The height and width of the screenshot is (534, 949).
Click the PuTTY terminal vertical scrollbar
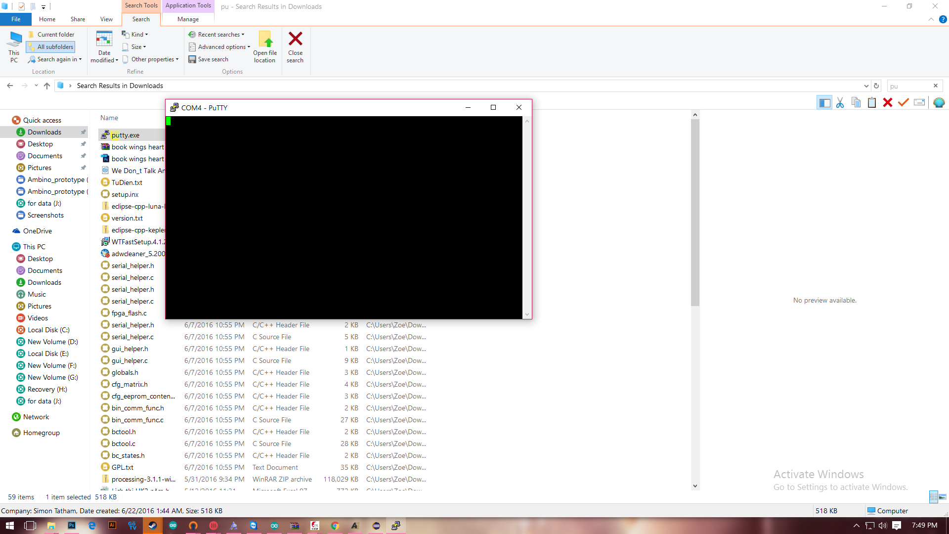click(x=527, y=218)
